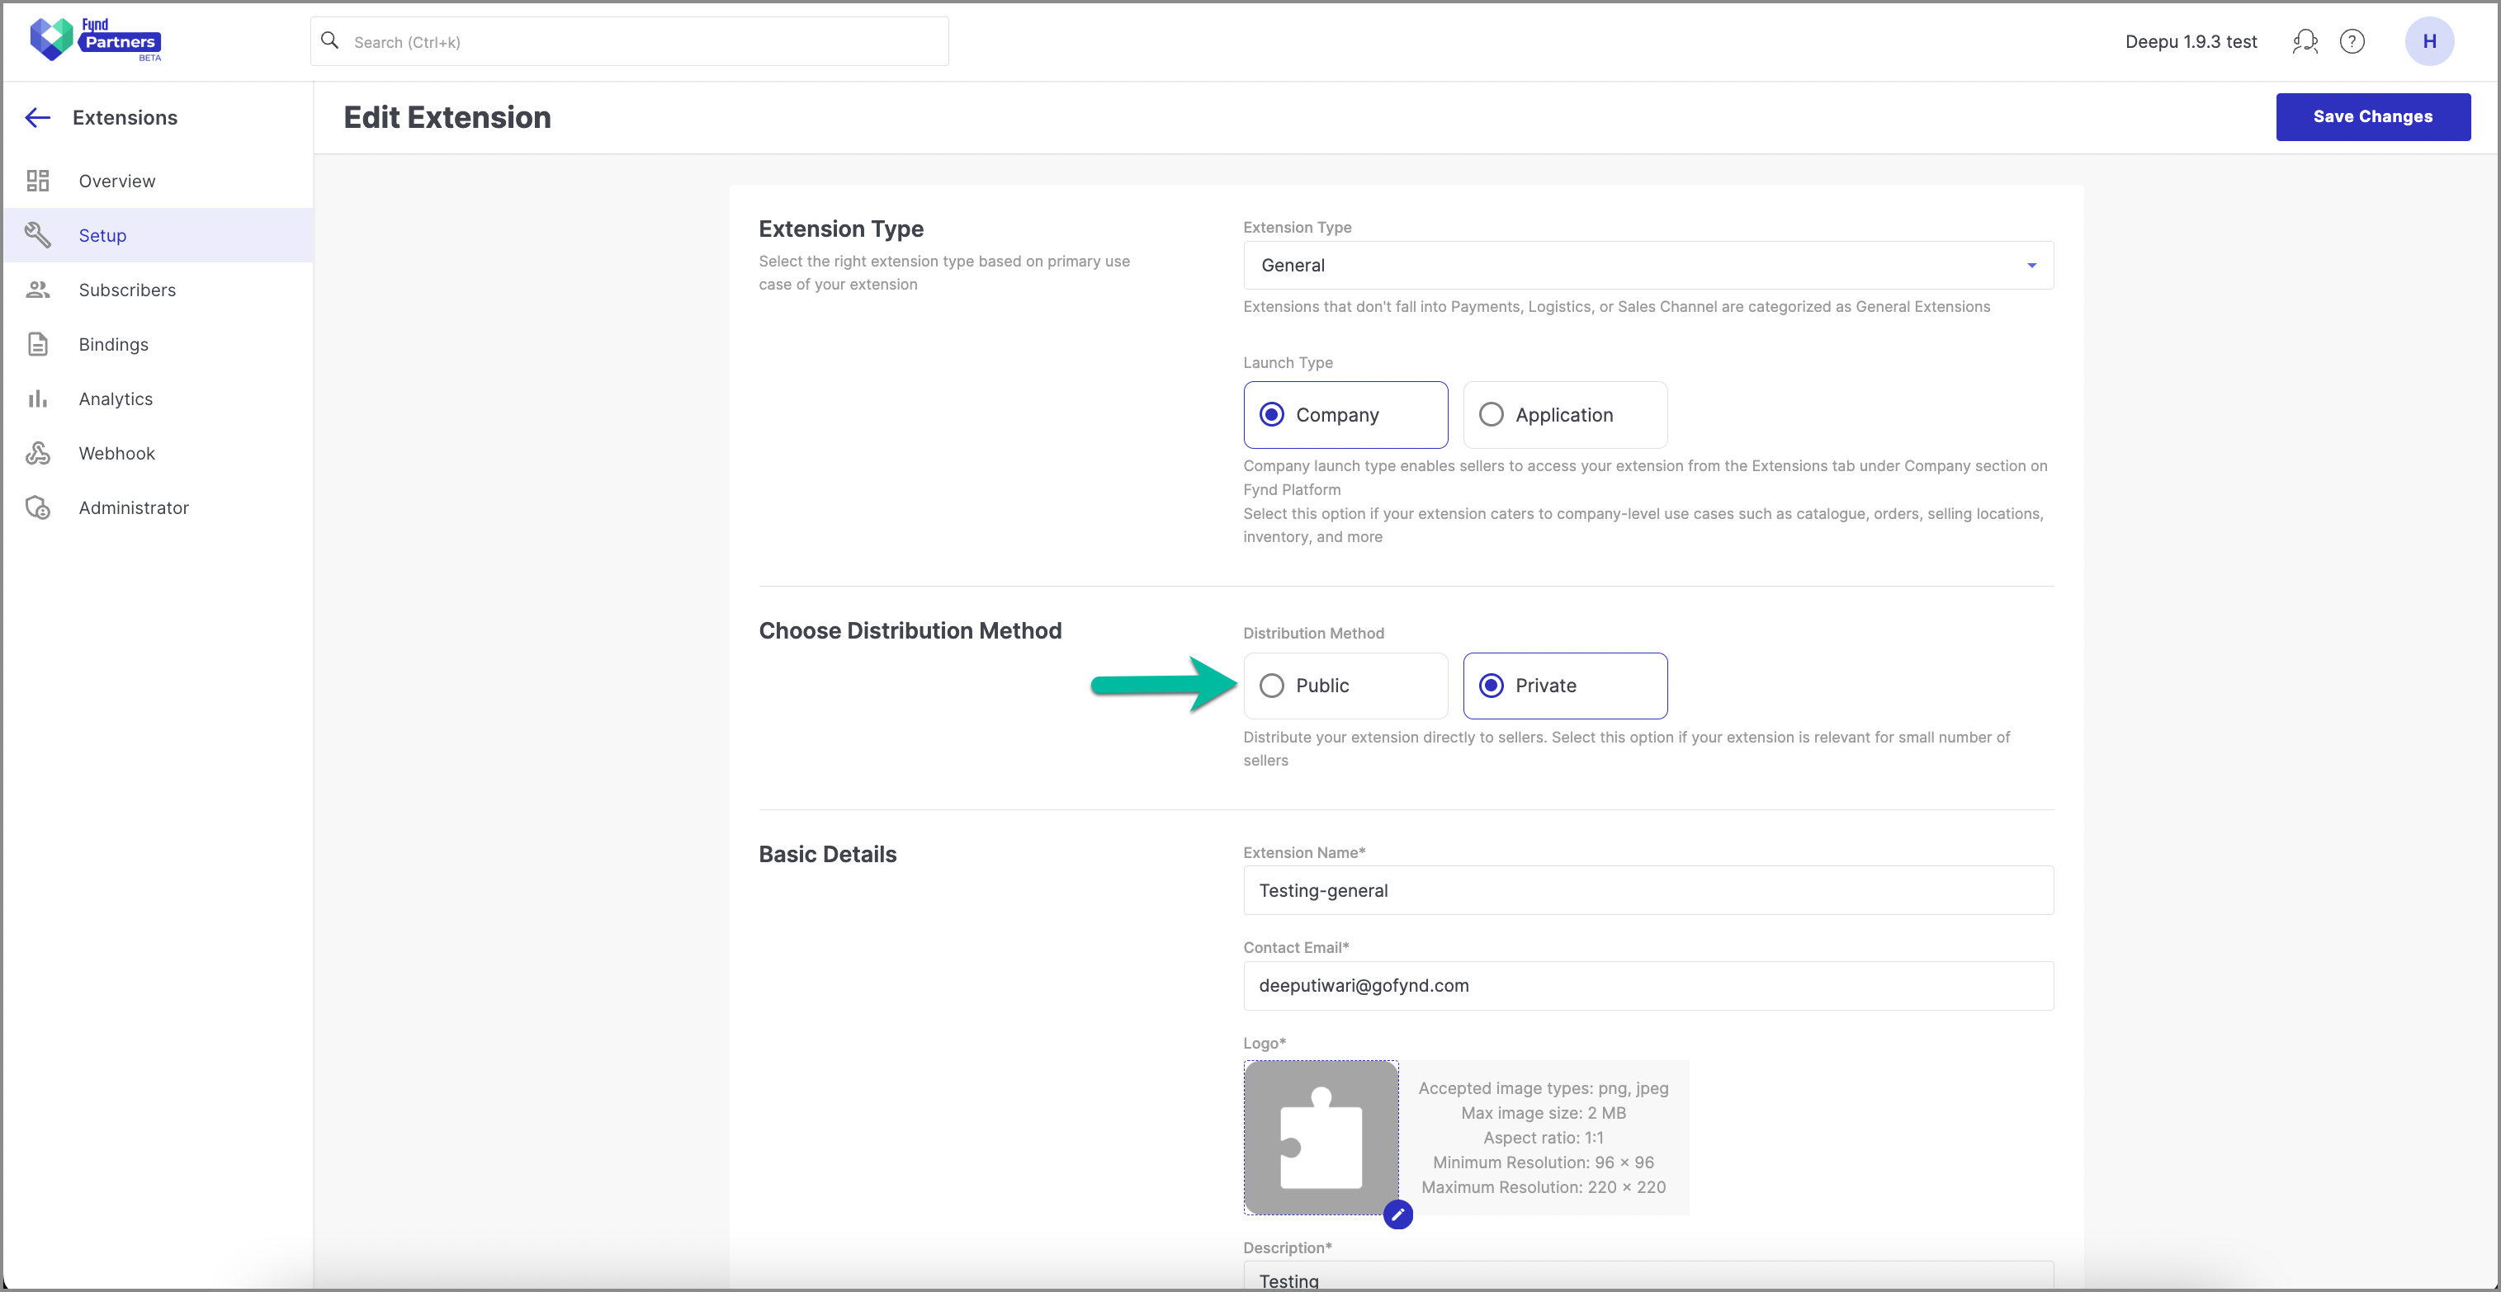Open Overview in the sidebar

point(158,181)
